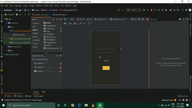Click the Infer Constraints wand icon

84,23
